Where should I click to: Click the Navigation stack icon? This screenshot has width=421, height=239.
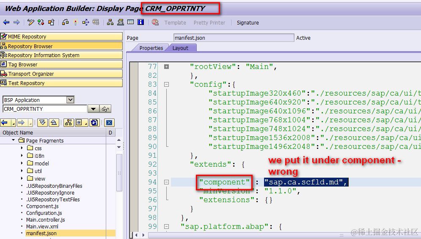tap(120, 22)
